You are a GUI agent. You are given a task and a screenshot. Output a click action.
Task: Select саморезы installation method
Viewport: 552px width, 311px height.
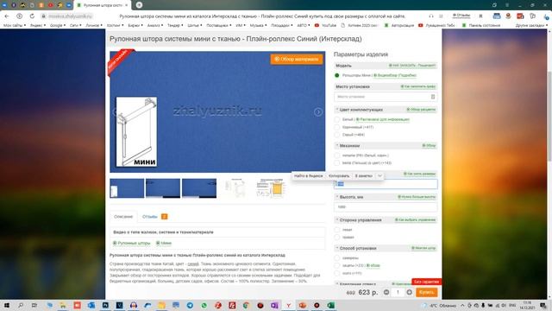[337, 258]
